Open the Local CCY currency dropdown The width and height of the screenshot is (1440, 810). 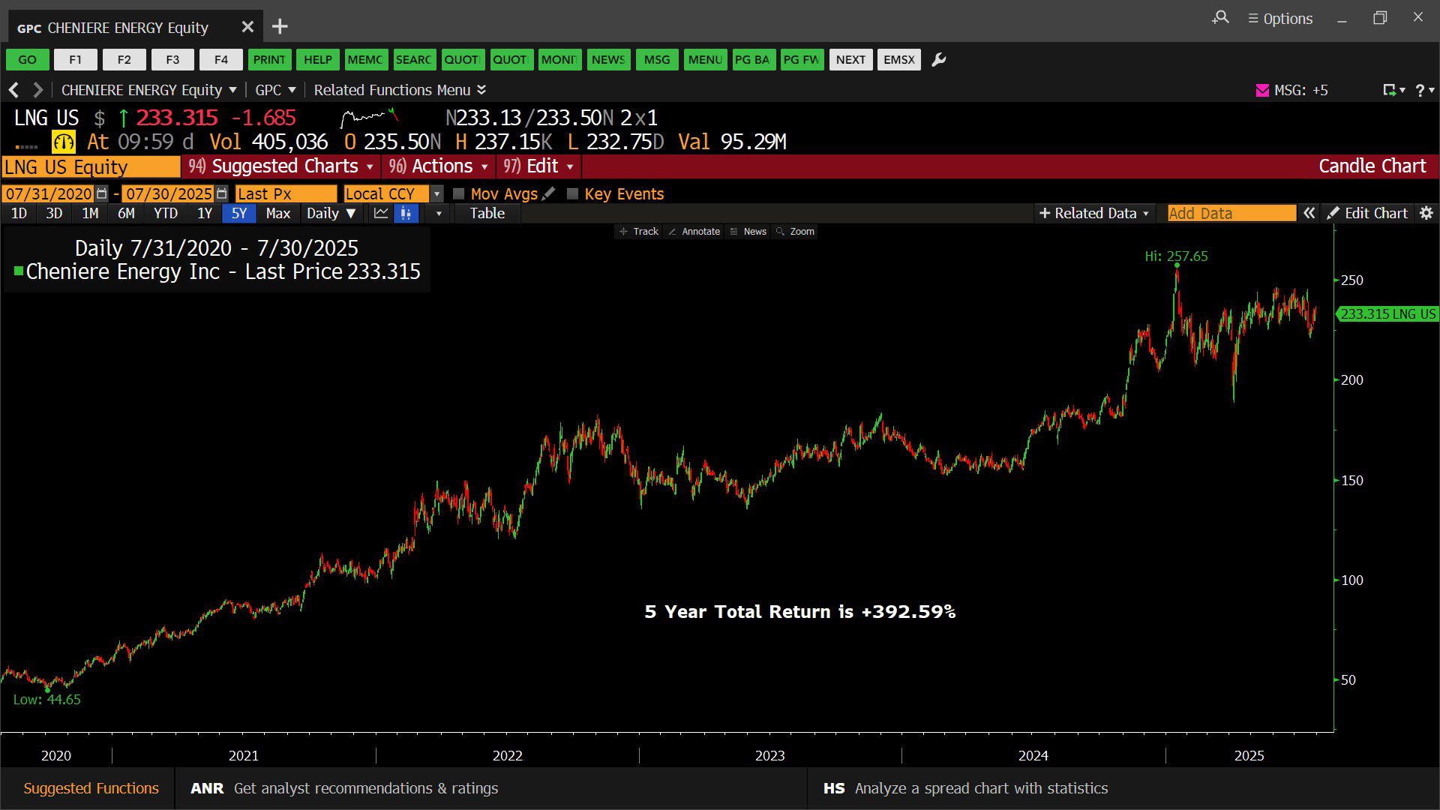tap(436, 193)
